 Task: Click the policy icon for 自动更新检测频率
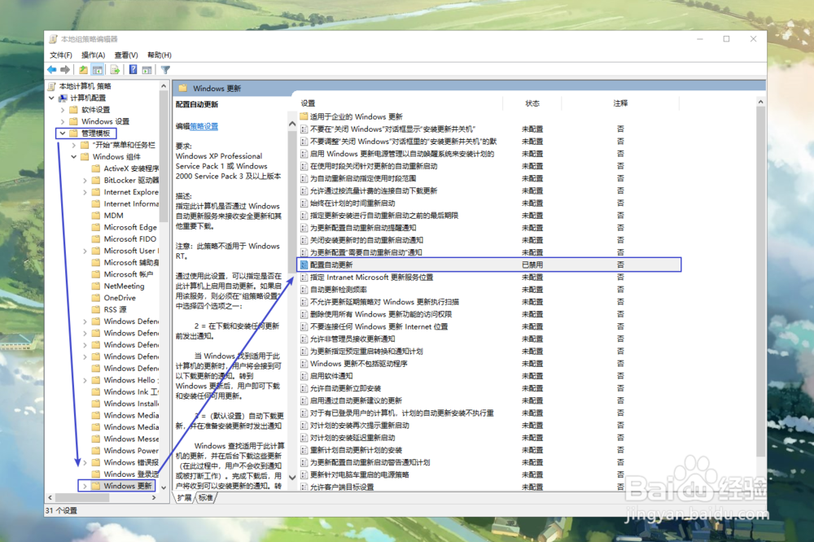pyautogui.click(x=304, y=289)
